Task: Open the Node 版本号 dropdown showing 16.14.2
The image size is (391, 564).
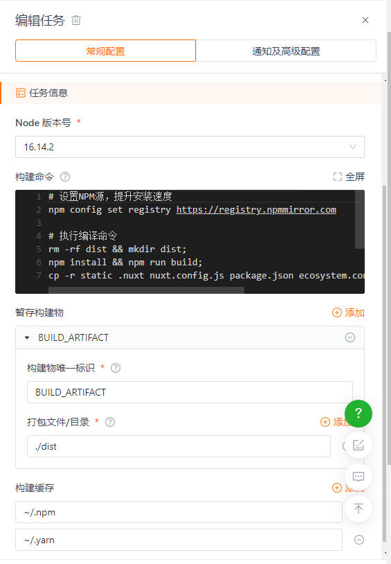Action: (x=190, y=147)
